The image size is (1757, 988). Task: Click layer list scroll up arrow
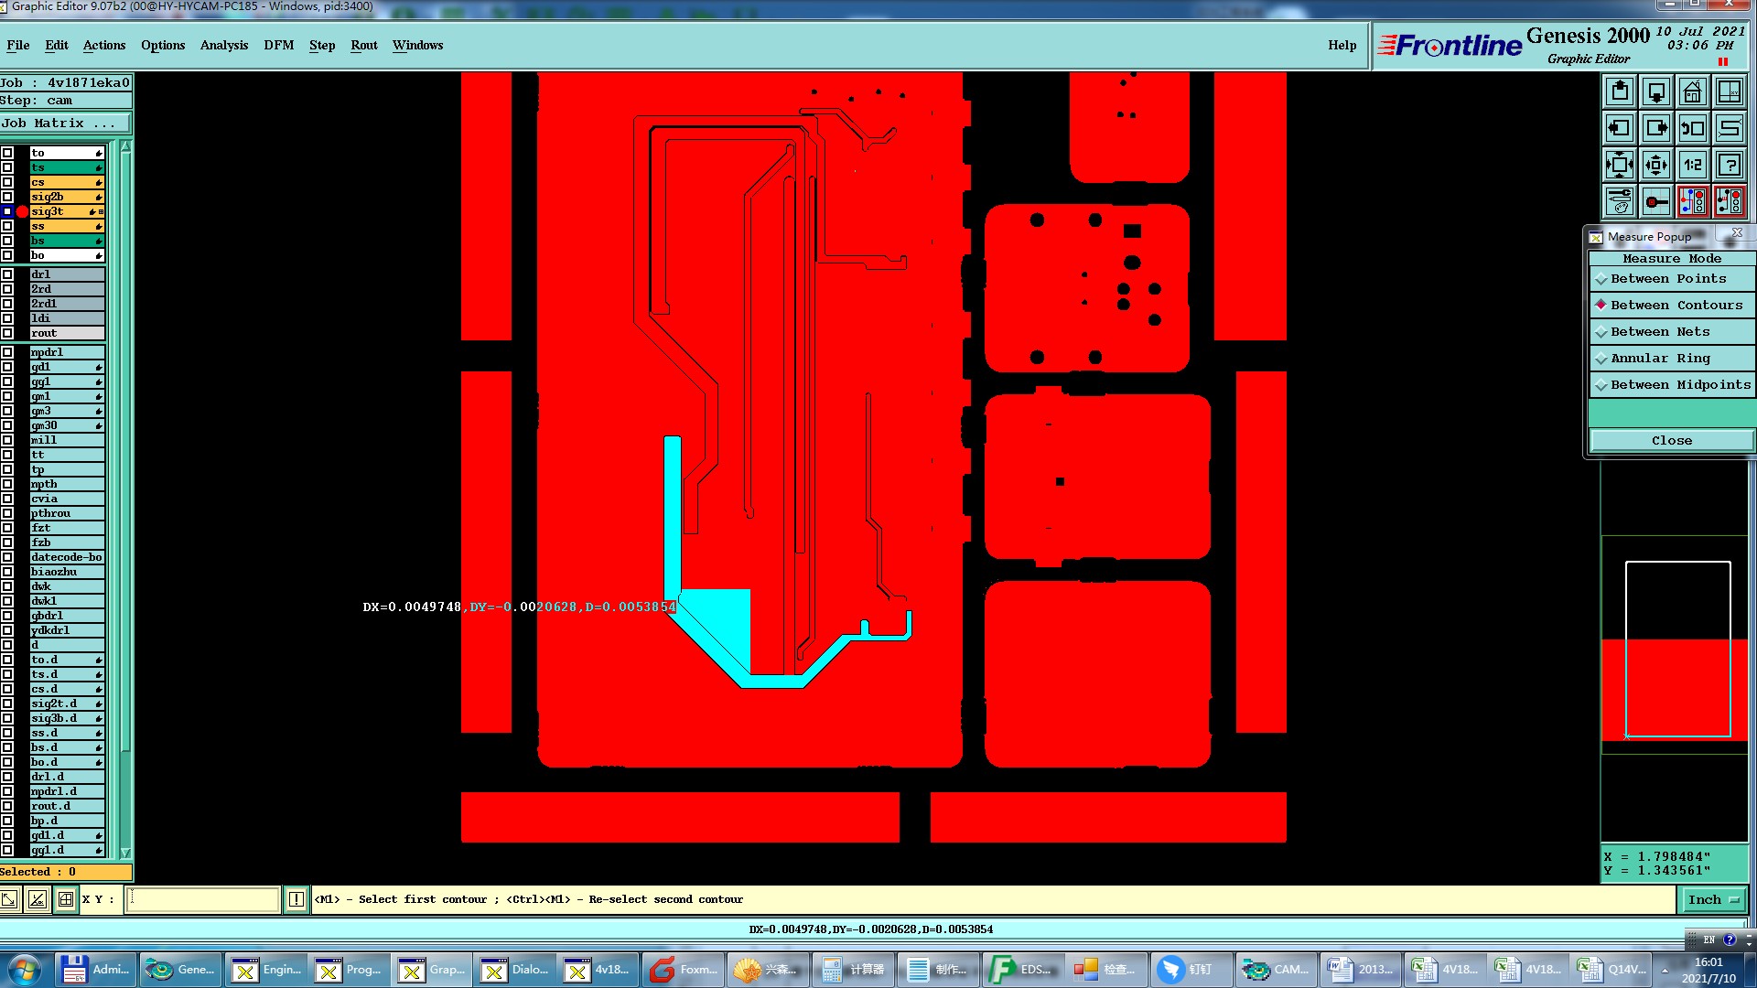125,147
